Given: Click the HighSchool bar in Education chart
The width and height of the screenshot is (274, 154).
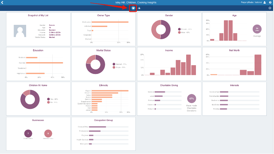Looking at the screenshot, I should [35, 73].
